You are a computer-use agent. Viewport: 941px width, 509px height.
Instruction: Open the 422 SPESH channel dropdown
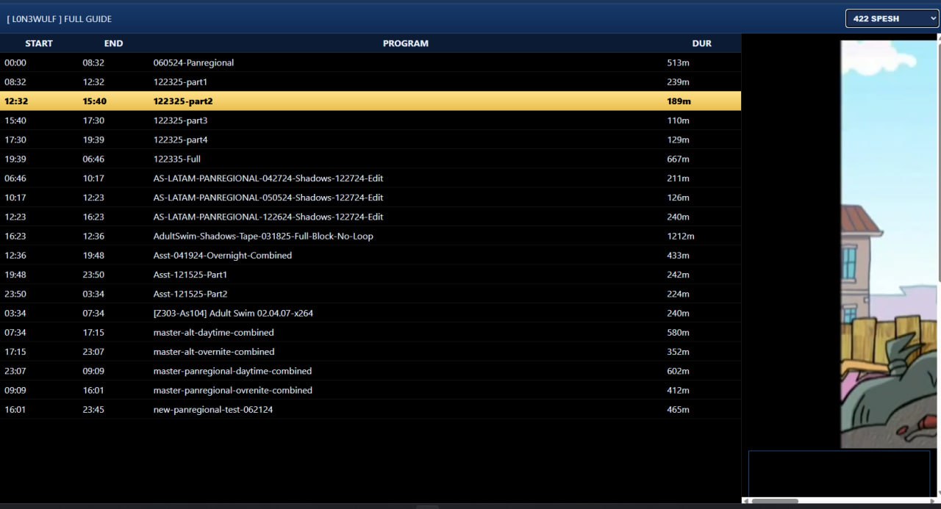pyautogui.click(x=892, y=18)
